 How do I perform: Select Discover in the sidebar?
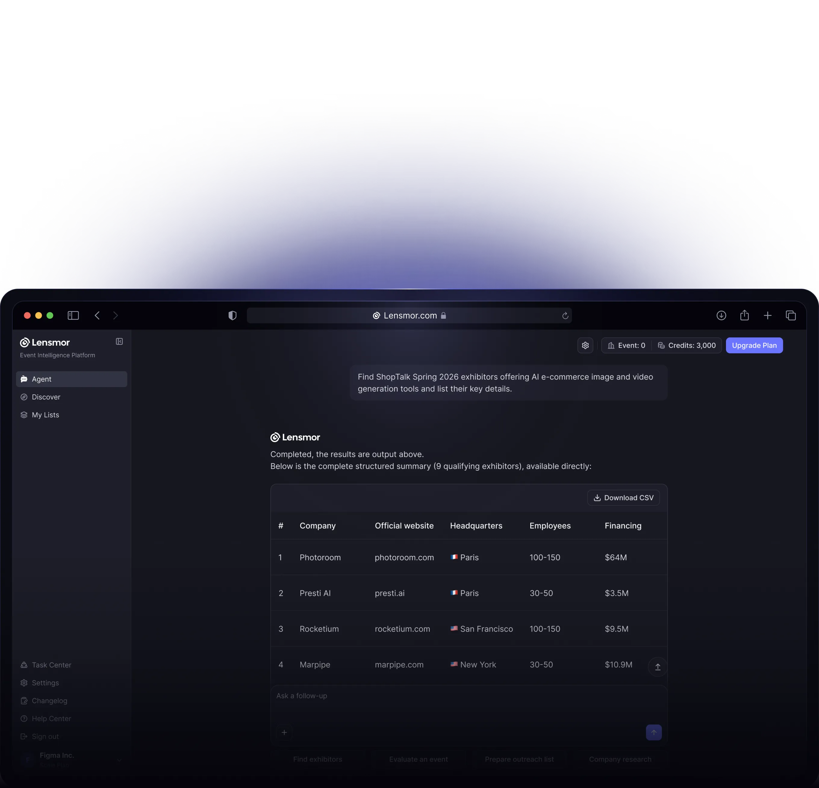[46, 397]
